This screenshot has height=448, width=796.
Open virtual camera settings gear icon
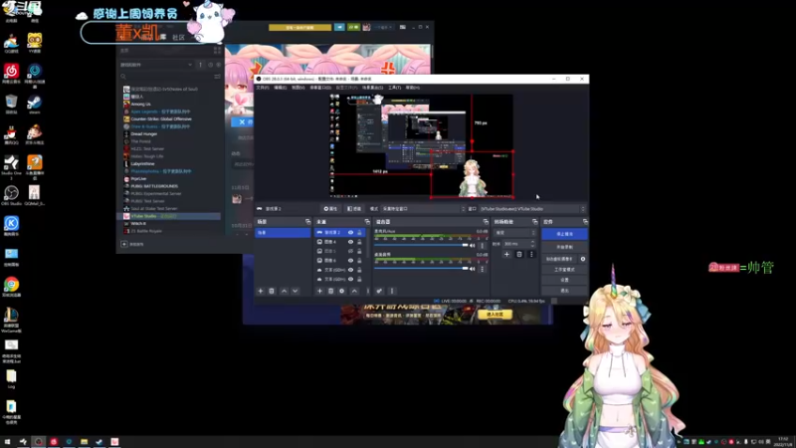(x=583, y=259)
